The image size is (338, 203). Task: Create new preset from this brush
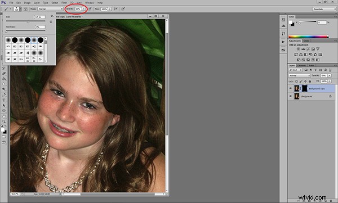(51, 22)
